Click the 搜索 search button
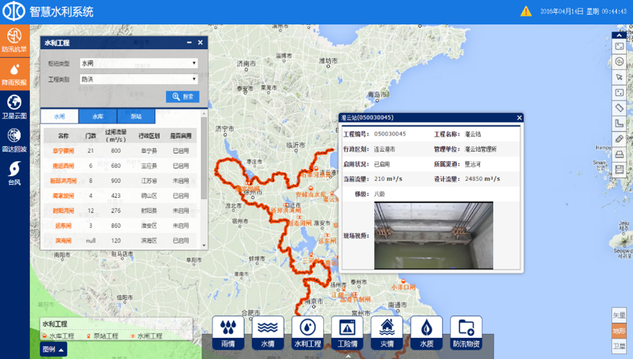The width and height of the screenshot is (633, 359). [x=182, y=97]
